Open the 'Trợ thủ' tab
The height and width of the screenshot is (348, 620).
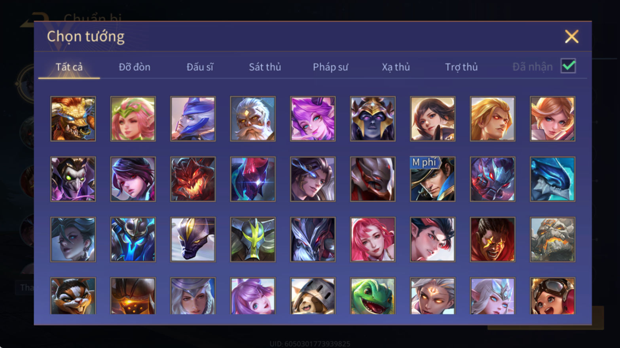461,67
